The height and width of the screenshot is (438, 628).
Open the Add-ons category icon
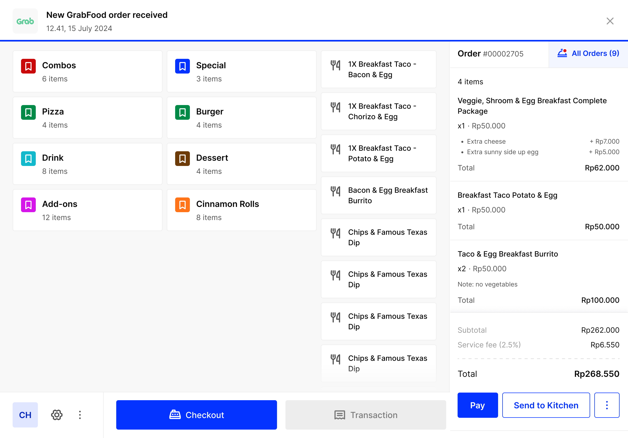(x=28, y=205)
